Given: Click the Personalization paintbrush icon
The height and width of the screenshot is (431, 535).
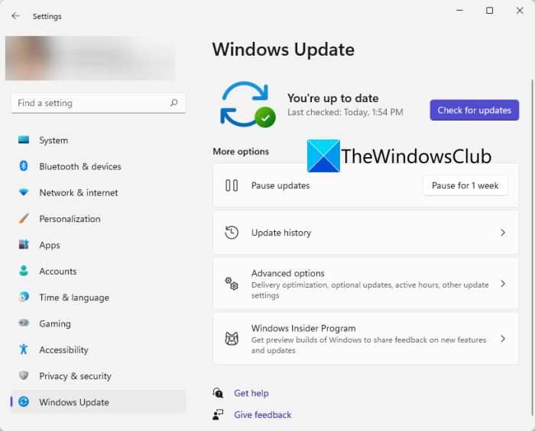Looking at the screenshot, I should [24, 218].
